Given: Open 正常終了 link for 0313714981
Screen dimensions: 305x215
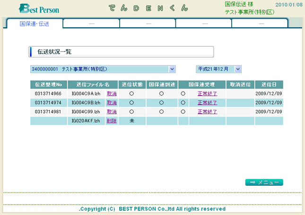Looking at the screenshot, I should point(208,112).
